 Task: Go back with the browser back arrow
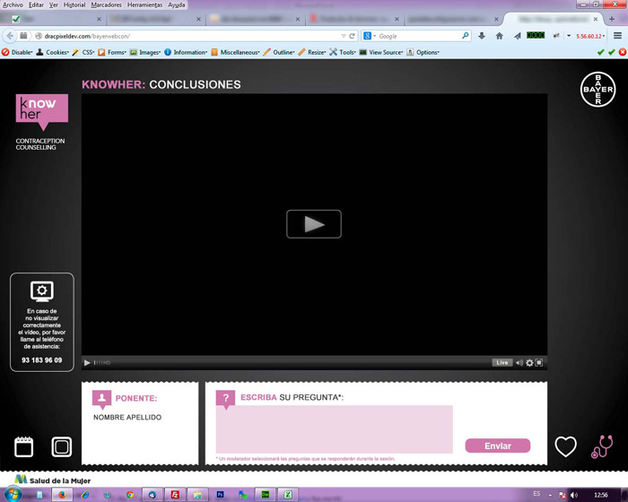tap(10, 36)
